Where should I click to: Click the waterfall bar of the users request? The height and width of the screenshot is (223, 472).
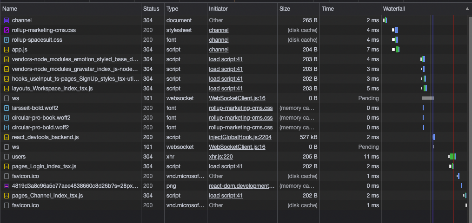tap(452, 157)
